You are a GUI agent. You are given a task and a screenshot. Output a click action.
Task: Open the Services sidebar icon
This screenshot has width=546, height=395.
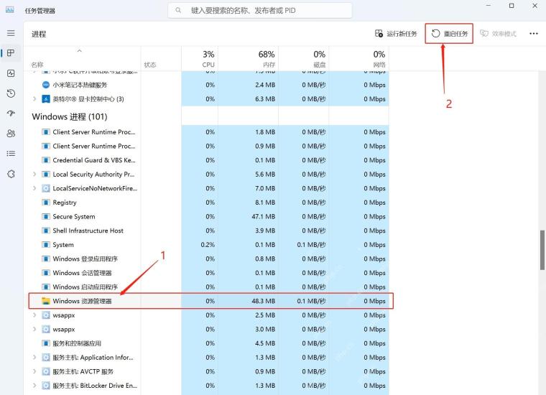(11, 174)
